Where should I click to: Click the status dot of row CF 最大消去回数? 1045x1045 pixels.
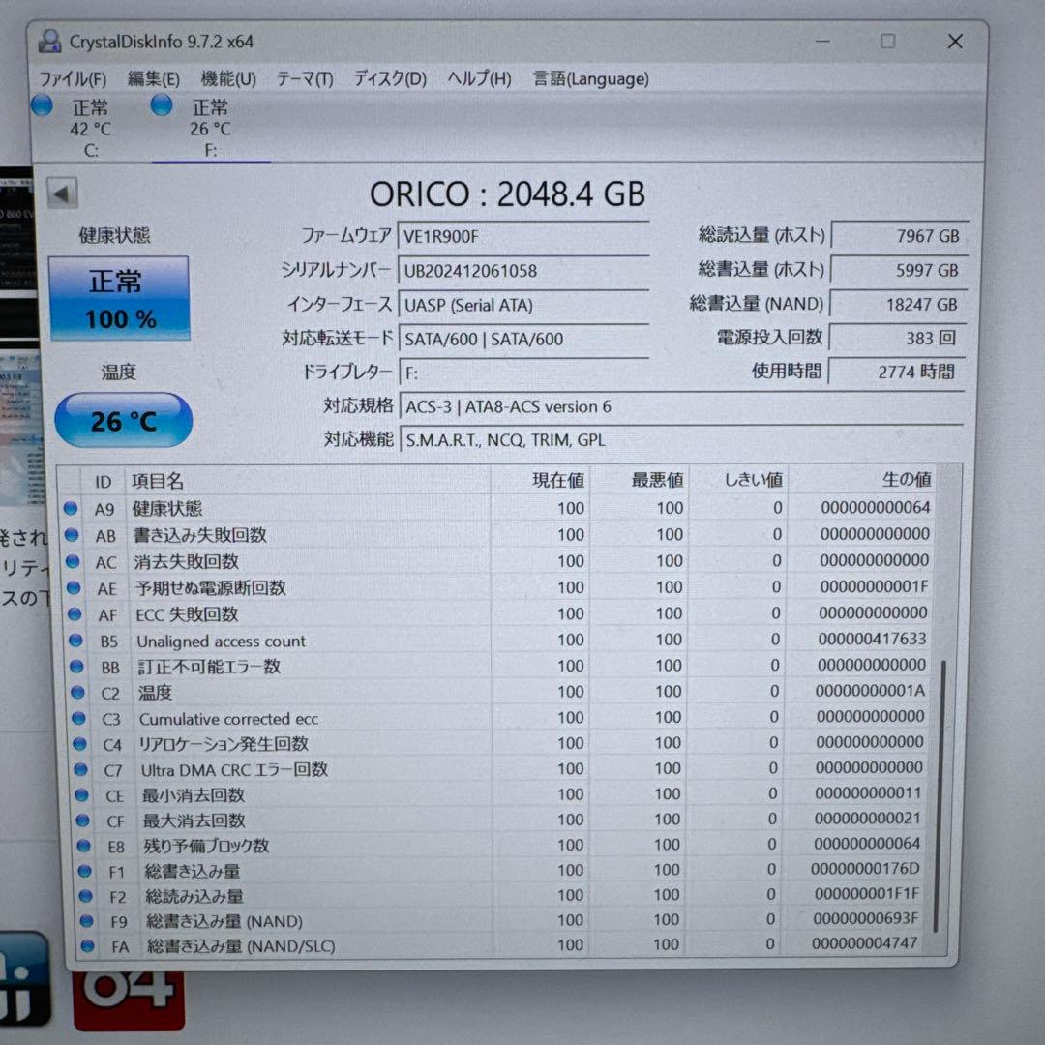click(82, 821)
